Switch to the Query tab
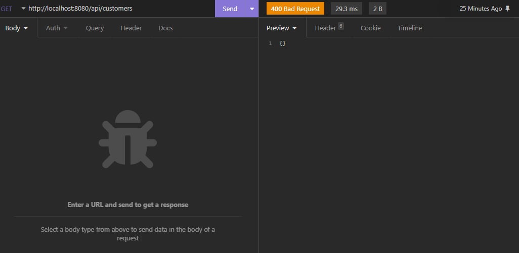This screenshot has width=519, height=253. tap(95, 28)
